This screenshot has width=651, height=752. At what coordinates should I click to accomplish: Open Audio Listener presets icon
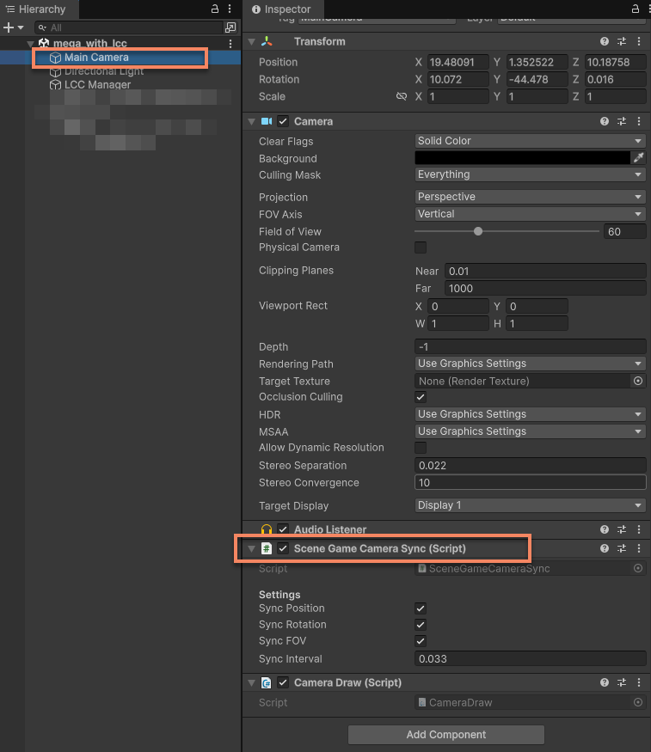[622, 529]
